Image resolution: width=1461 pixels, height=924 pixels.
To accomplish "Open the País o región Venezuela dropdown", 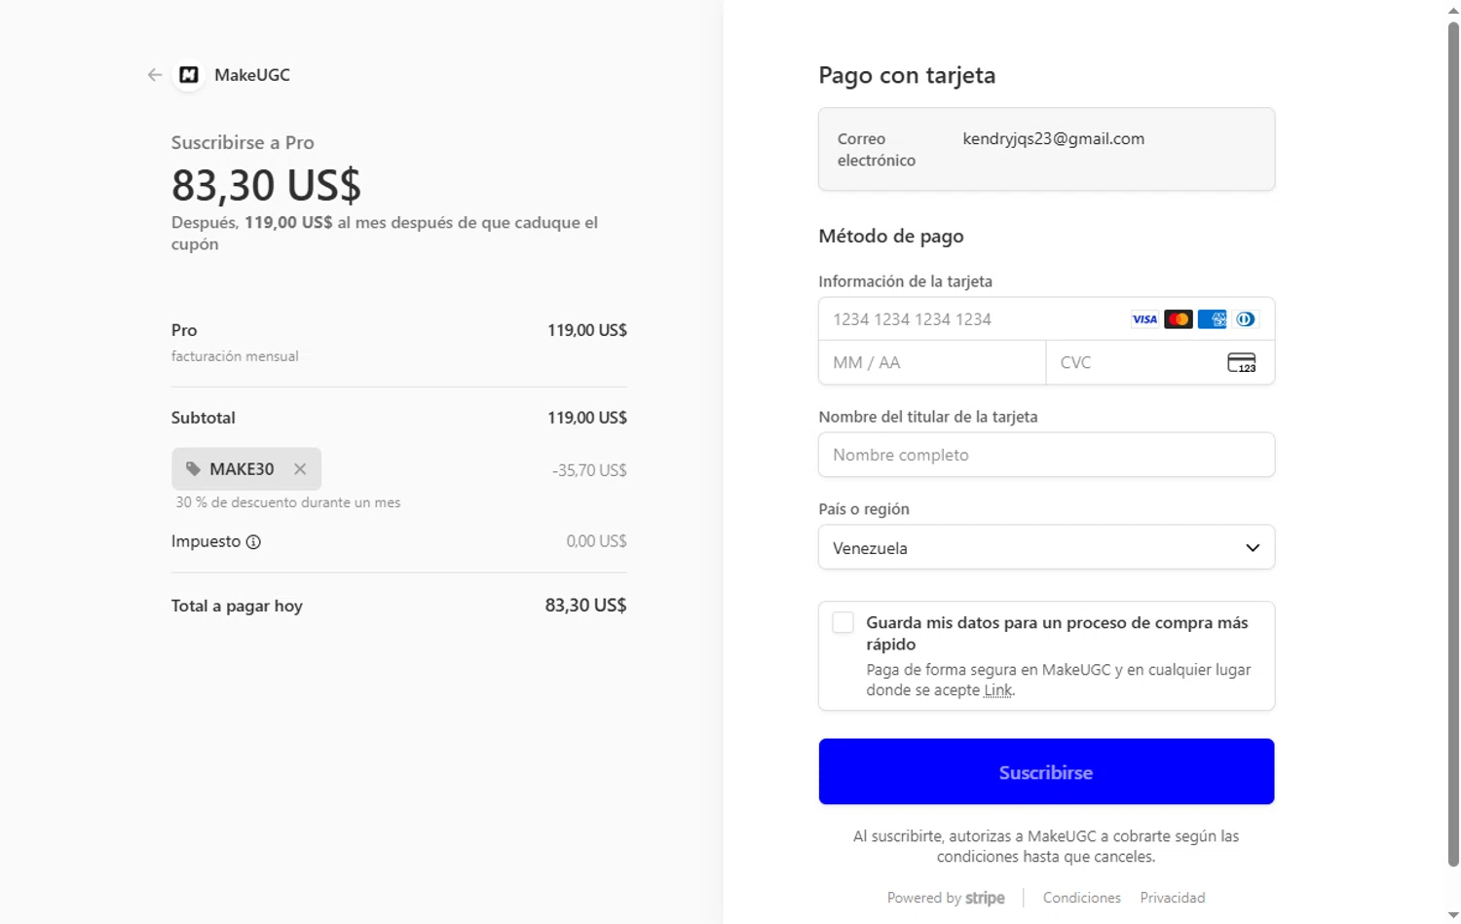I will click(1046, 547).
